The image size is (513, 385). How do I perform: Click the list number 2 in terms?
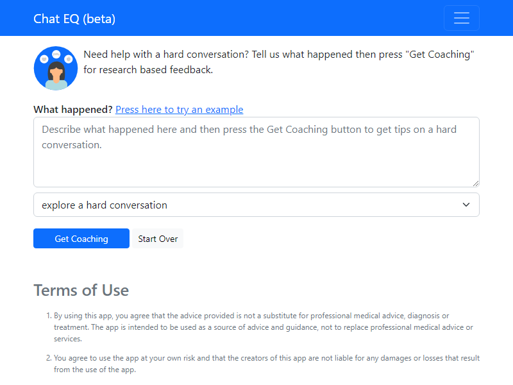[48, 358]
